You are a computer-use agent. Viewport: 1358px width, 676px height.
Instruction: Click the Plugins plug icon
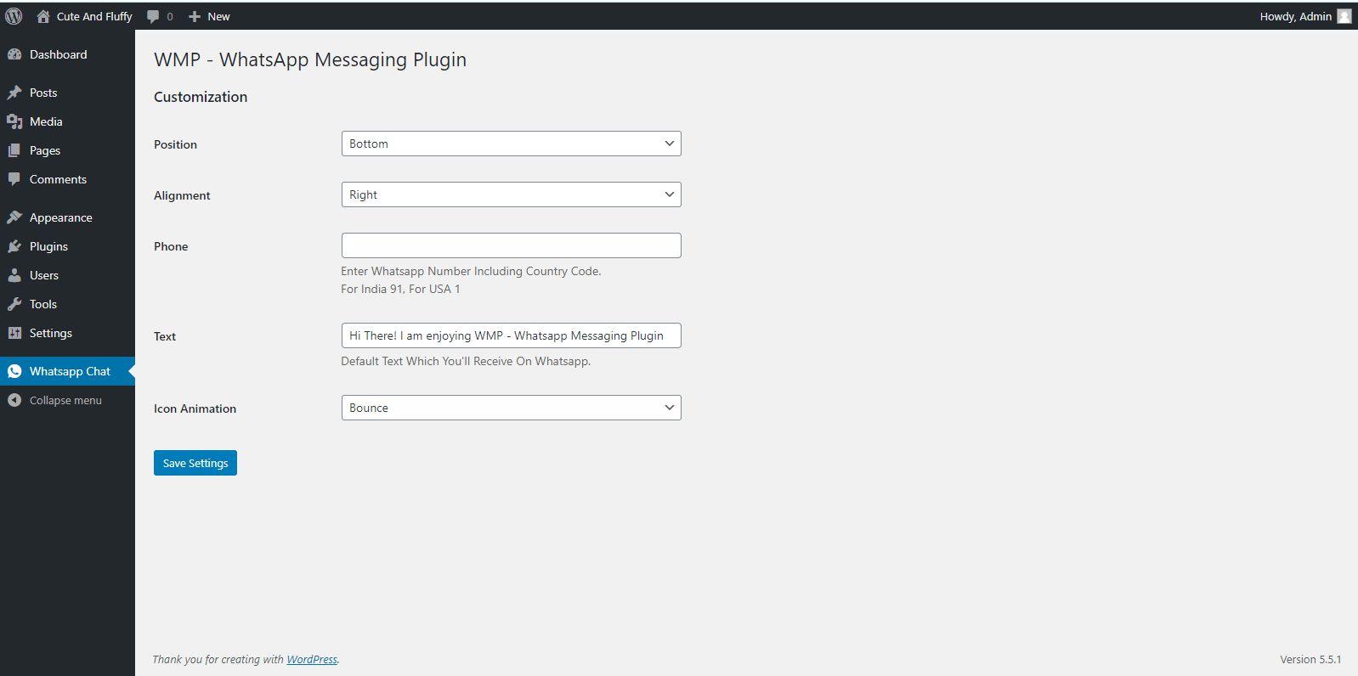[x=14, y=246]
